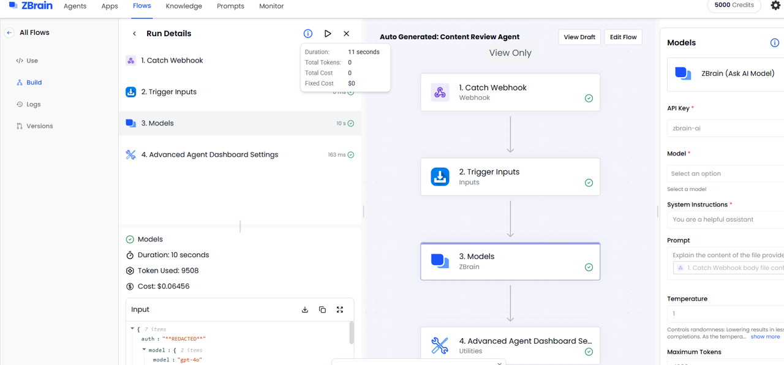Download the Input JSON data
The width and height of the screenshot is (784, 365).
click(305, 310)
